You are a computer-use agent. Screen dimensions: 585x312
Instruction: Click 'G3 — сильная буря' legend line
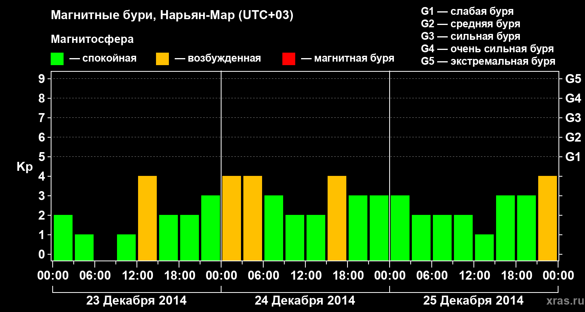pos(471,36)
